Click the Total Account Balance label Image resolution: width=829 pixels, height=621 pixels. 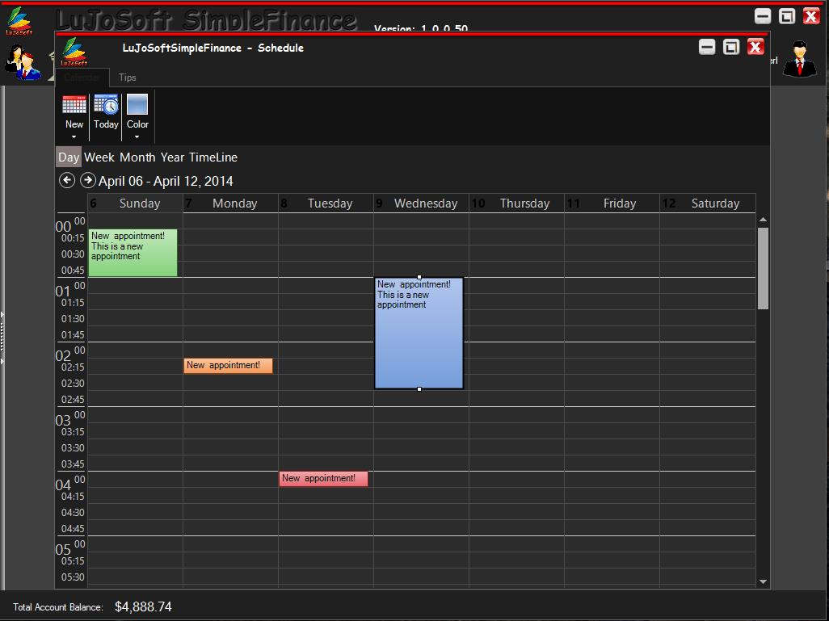click(x=57, y=607)
